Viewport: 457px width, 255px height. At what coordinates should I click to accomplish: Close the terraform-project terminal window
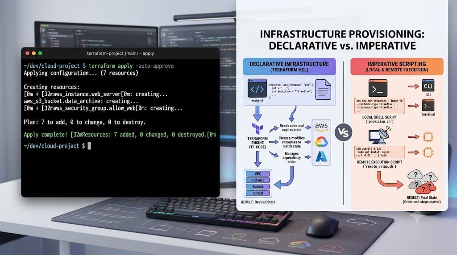tap(27, 53)
